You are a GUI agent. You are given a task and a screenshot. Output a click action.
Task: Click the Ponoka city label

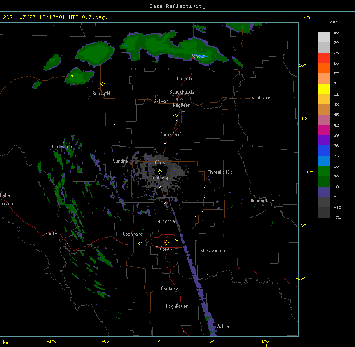198,56
